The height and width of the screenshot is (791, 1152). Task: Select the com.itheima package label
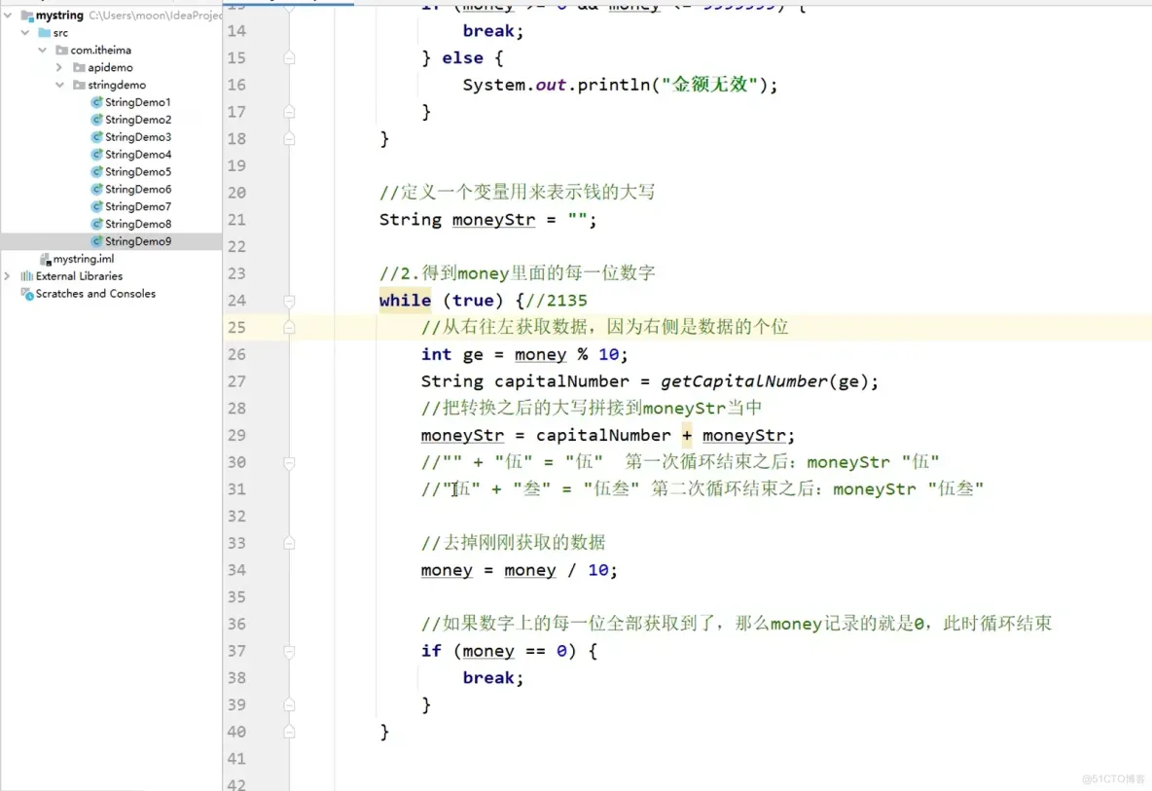[100, 50]
